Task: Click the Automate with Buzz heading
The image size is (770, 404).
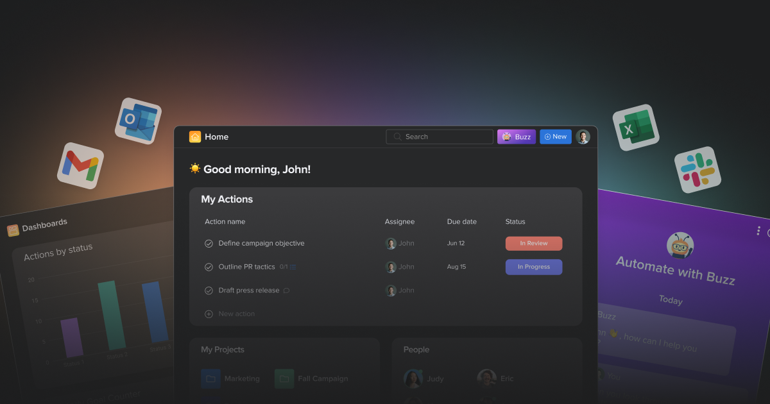Action: click(x=676, y=270)
